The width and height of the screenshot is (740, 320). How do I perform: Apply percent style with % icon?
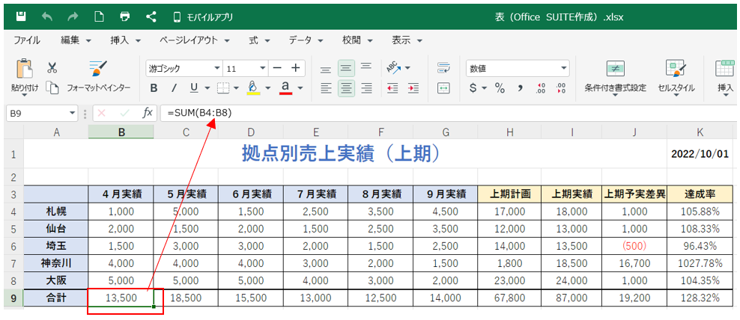[x=499, y=88]
